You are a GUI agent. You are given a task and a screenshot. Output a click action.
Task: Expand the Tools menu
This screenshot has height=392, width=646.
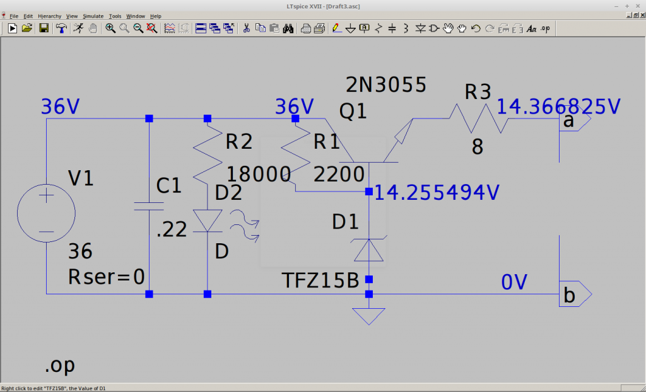(x=115, y=16)
